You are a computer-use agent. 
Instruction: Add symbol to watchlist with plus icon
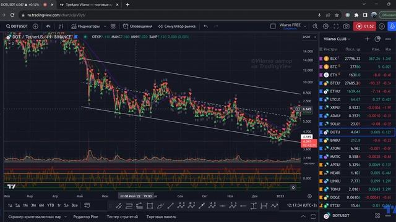pyautogui.click(x=367, y=39)
